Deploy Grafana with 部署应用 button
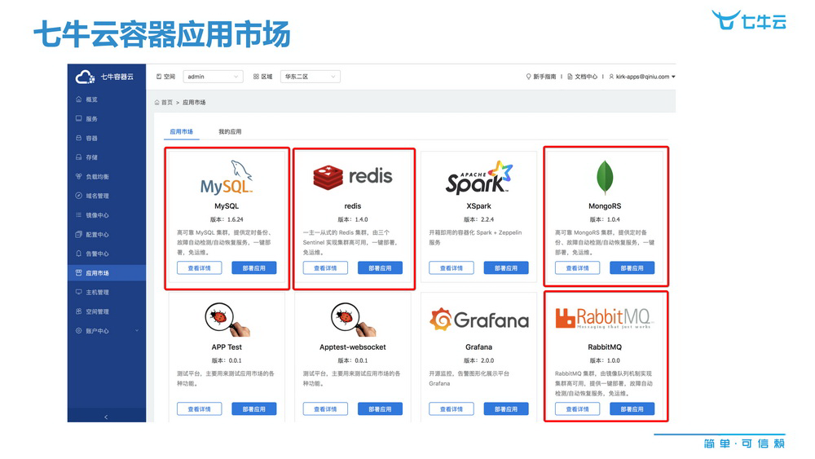 [x=506, y=409]
